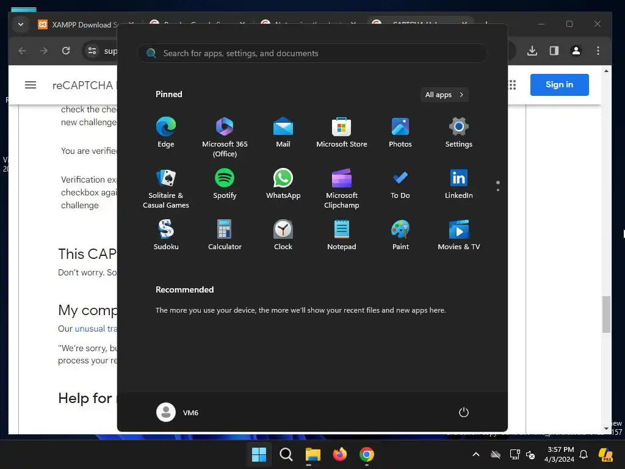Open the Mail app
Screen dimensions: 625x469
pos(283,133)
